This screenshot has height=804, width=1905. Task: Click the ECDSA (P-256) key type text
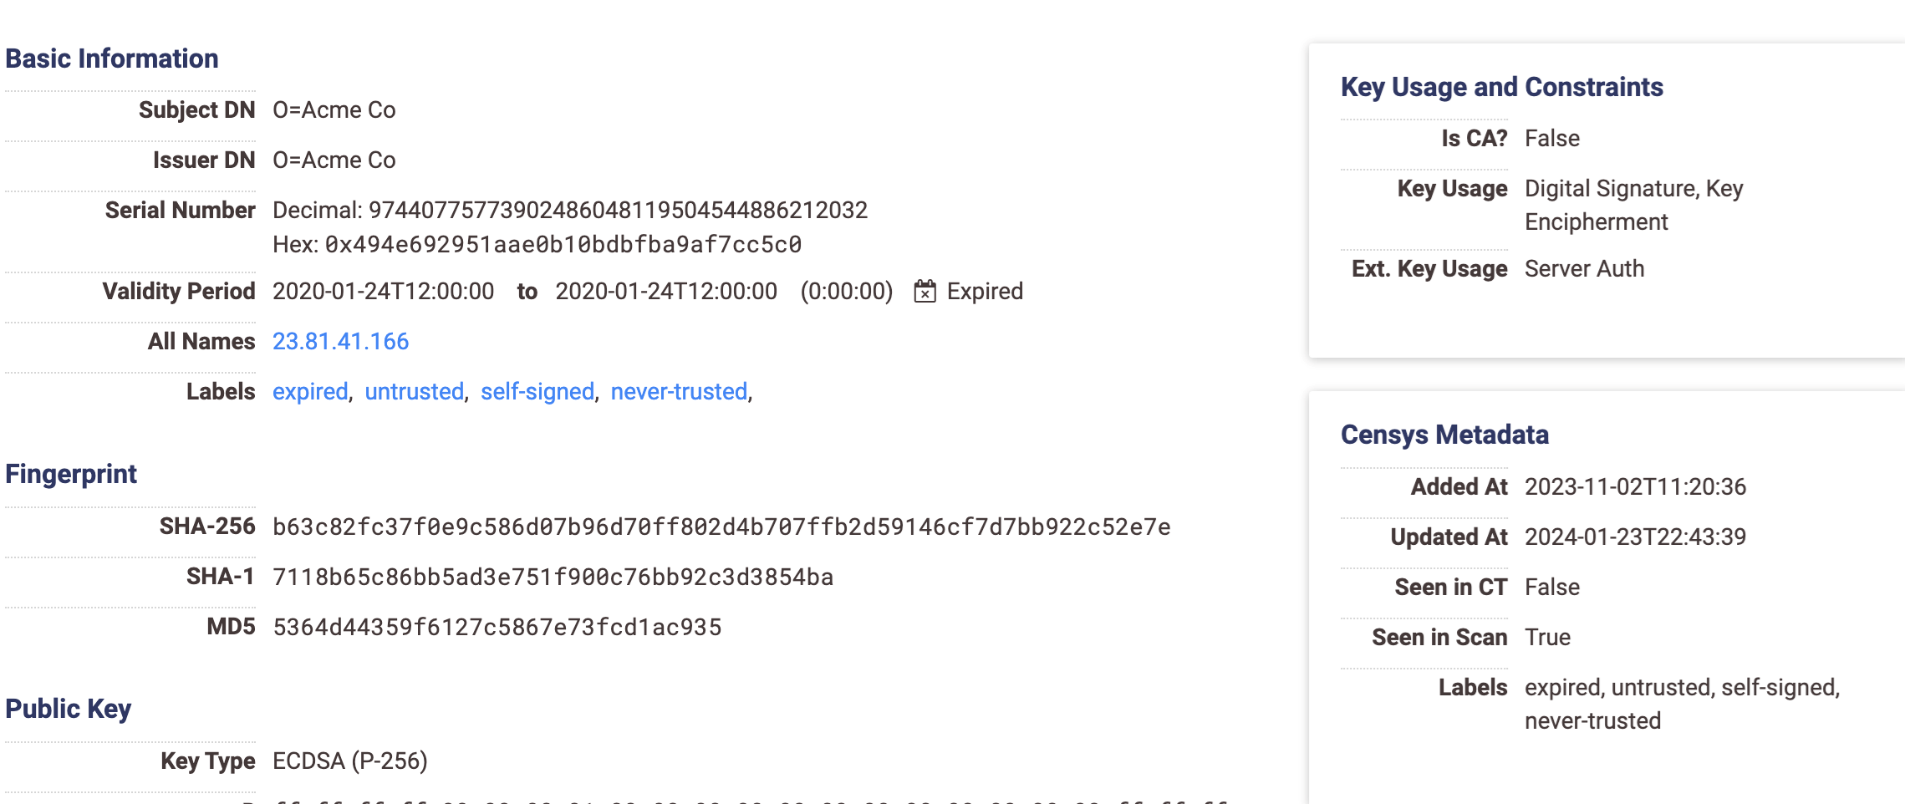point(349,761)
